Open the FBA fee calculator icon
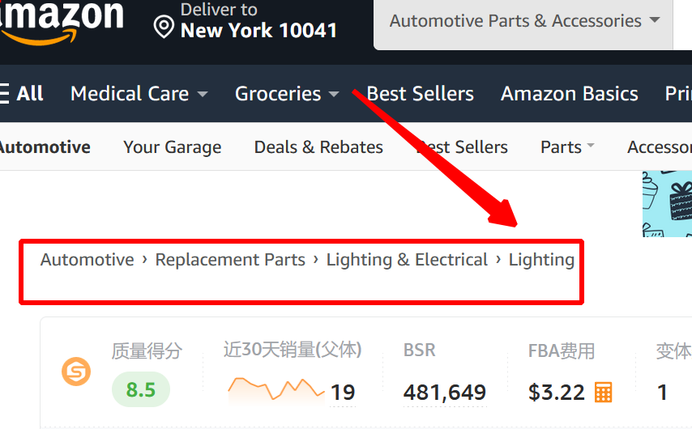Viewport: 692px width, 429px height. pos(604,392)
